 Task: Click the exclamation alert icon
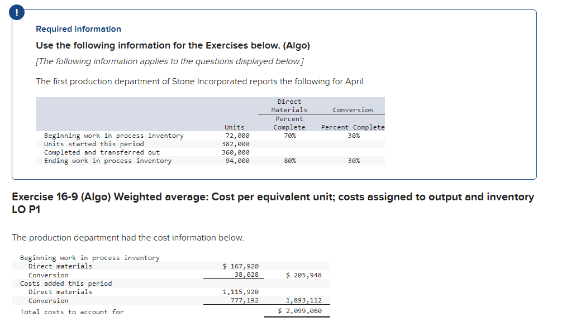[x=17, y=12]
